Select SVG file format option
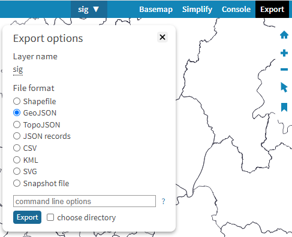292x237 pixels. click(x=17, y=171)
